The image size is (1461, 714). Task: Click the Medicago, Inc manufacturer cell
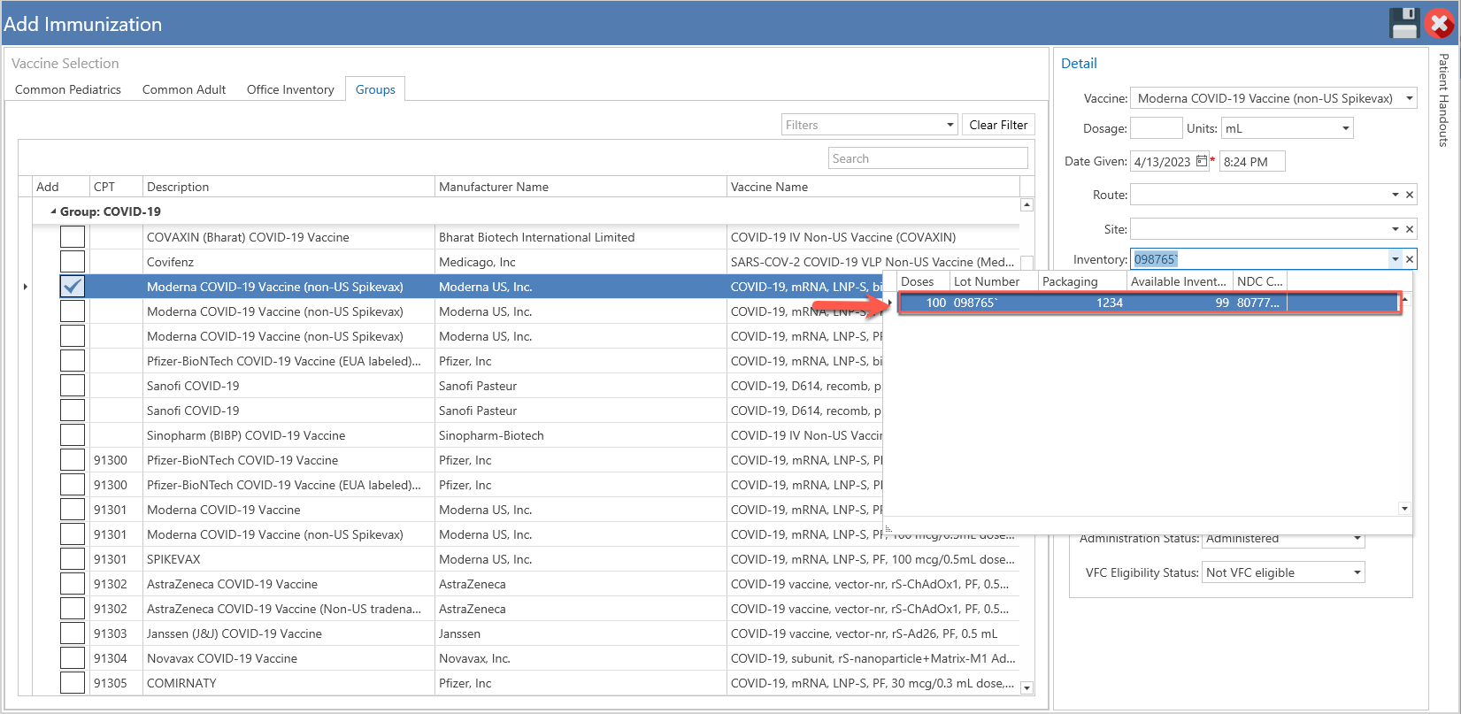tap(581, 262)
